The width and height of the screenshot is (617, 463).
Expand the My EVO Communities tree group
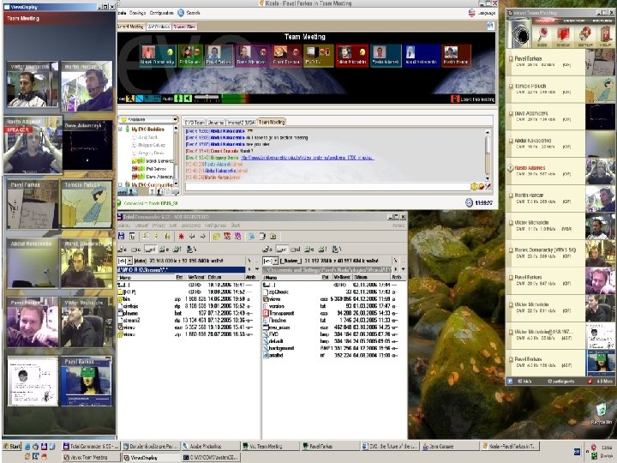coord(121,184)
